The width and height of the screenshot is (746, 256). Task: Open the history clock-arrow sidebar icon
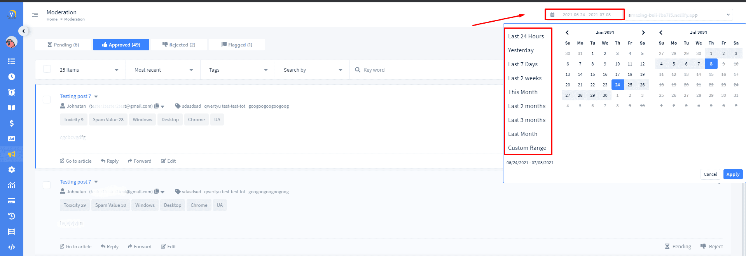(12, 216)
